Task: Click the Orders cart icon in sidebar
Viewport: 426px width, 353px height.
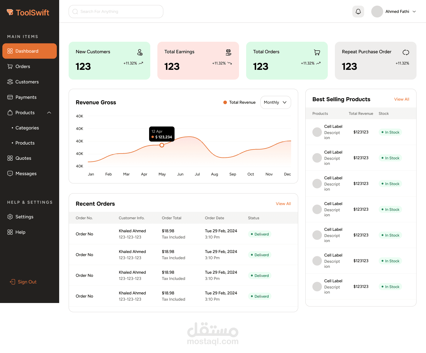Action: (x=10, y=66)
